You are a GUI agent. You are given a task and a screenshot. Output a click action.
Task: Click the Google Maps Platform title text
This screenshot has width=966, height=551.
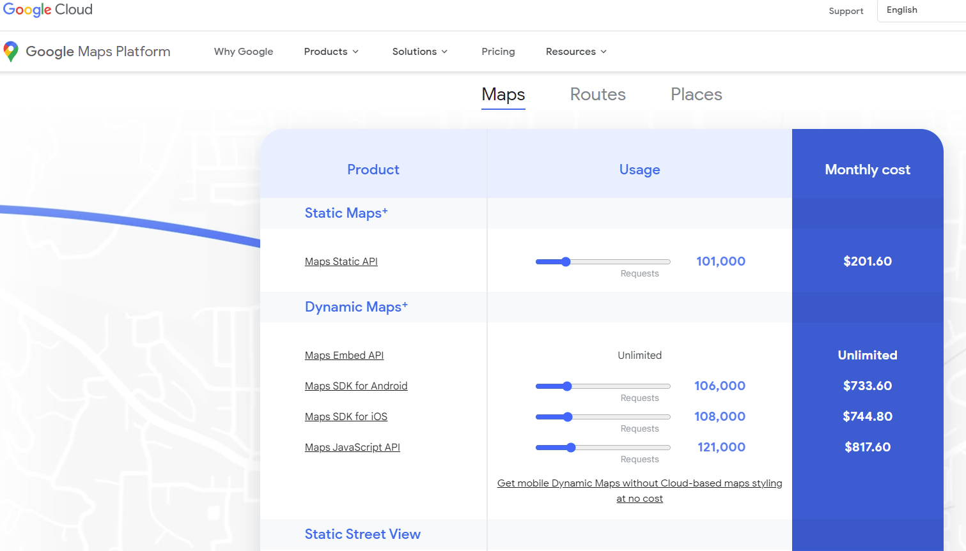pyautogui.click(x=98, y=52)
